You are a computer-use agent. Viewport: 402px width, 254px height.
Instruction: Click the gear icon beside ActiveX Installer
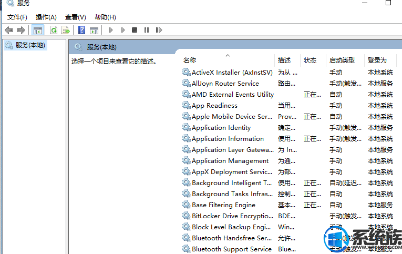[187, 72]
